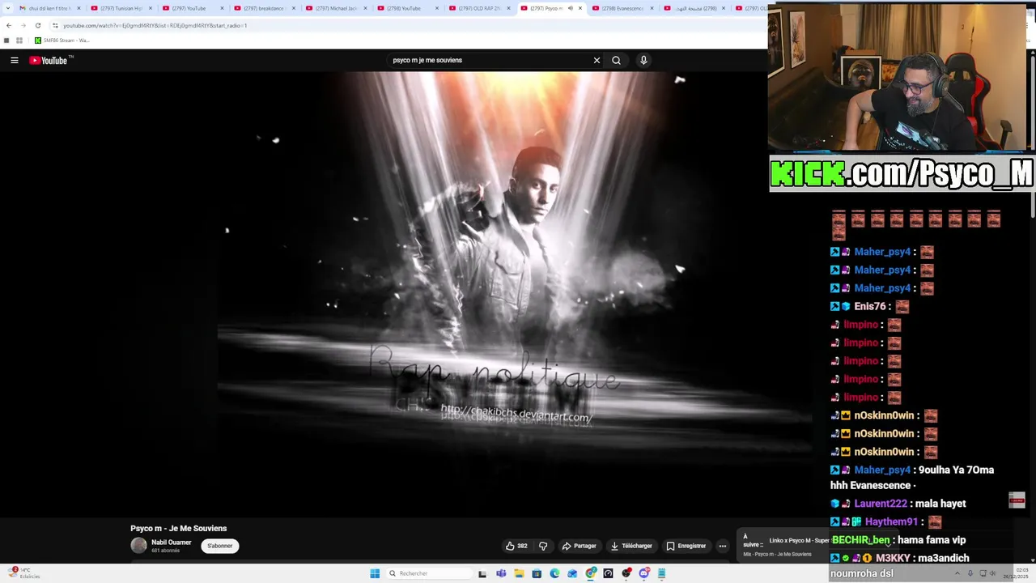
Task: Click the Maher_psy4 9oulha Ya 7Oma chat message
Action: pyautogui.click(x=913, y=478)
